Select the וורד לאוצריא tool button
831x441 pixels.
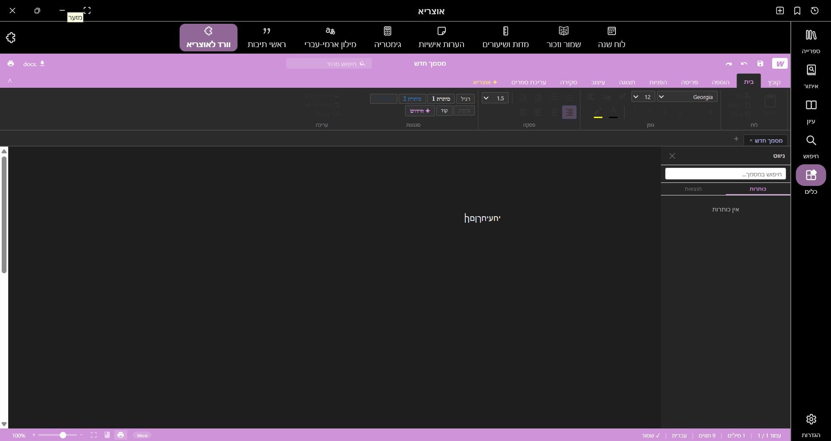(x=209, y=38)
